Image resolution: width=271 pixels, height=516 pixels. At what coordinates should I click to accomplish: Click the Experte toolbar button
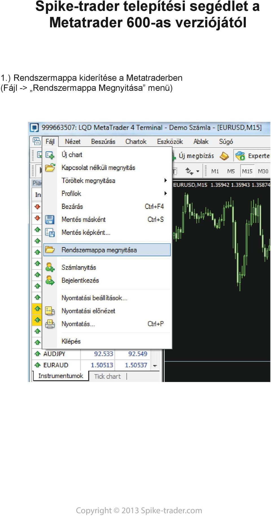tap(253, 156)
